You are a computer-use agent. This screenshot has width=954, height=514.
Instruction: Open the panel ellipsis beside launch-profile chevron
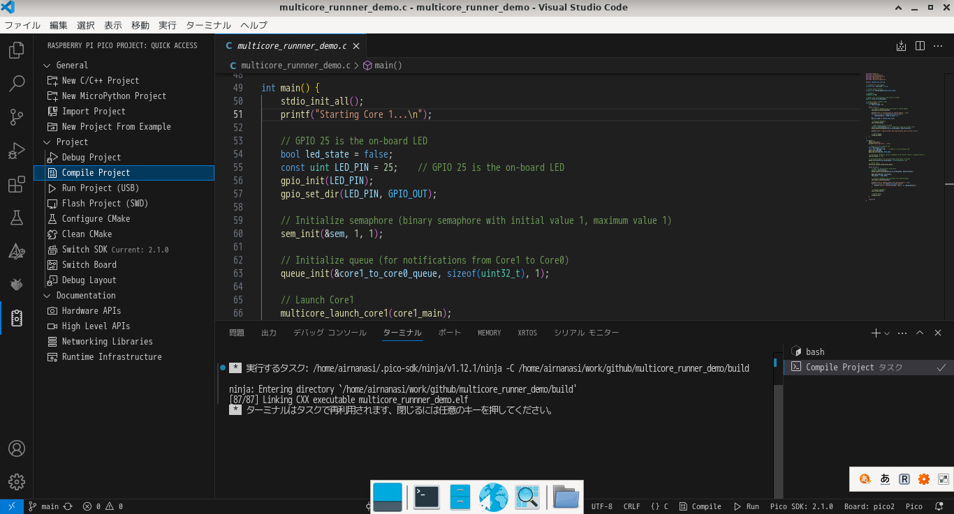click(x=902, y=333)
